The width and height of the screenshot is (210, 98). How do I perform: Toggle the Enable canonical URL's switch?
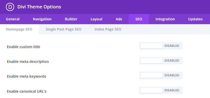(x=161, y=90)
